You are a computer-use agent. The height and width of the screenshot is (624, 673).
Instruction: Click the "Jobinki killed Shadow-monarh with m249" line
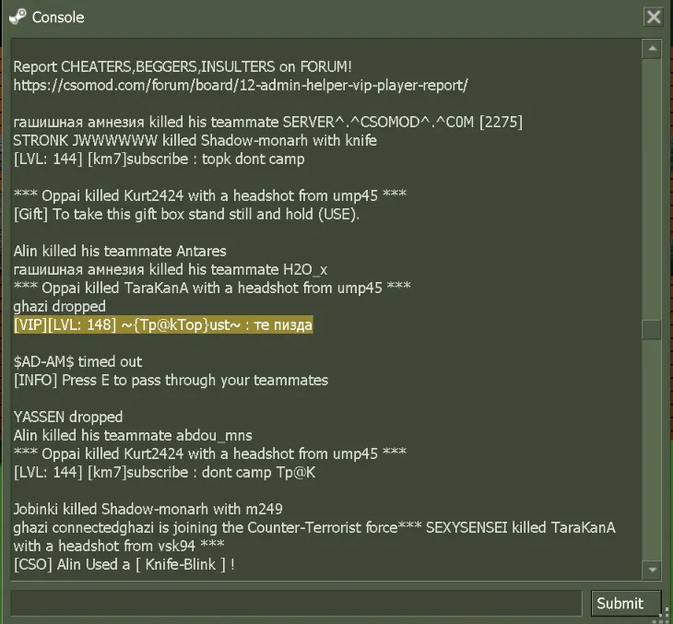click(x=148, y=509)
